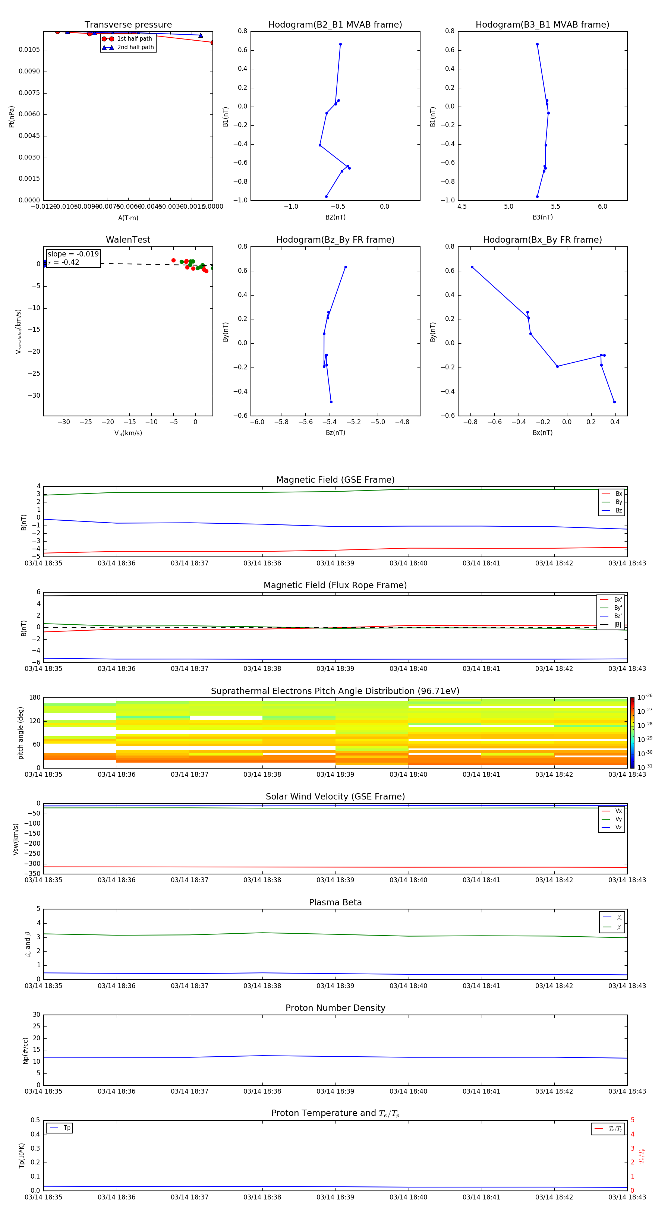This screenshot has height=1230, width=671.
Task: Select the "Bz'" flux rope legend entry
Action: (x=611, y=616)
